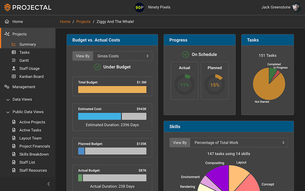Click the Under Budget checkmark icon
The height and width of the screenshot is (191, 305).
pos(97,67)
